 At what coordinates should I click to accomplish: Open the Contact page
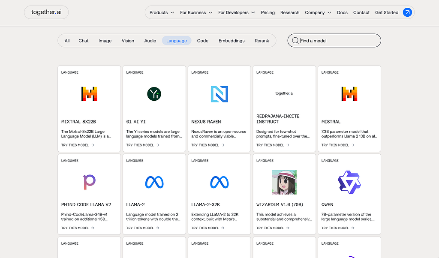point(361,12)
